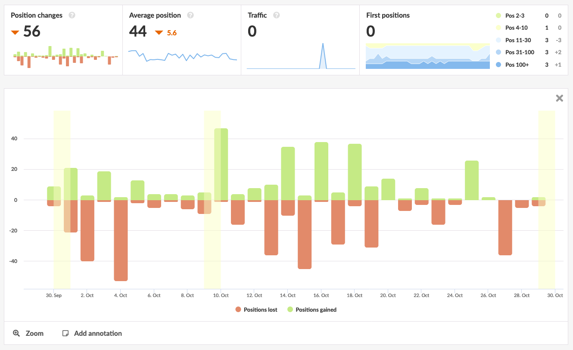Image resolution: width=573 pixels, height=350 pixels.
Task: Select the Zoom magnifier tool below the chart
Action: 16,333
